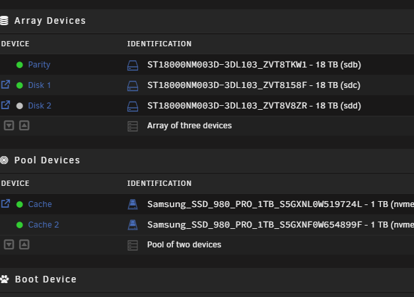
Task: Open the Parity device link
Action: click(39, 65)
